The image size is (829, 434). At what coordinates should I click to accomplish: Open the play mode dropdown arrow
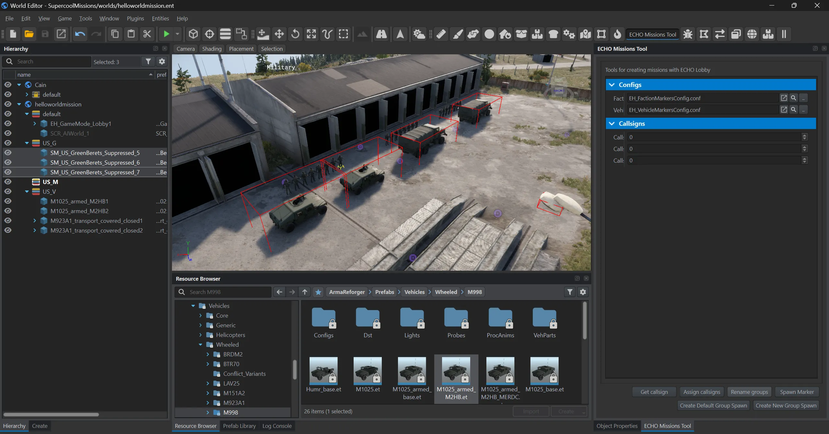pyautogui.click(x=177, y=34)
